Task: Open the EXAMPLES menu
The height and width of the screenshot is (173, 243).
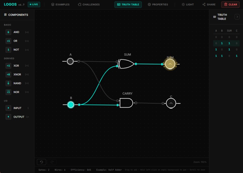Action: pos(60,5)
